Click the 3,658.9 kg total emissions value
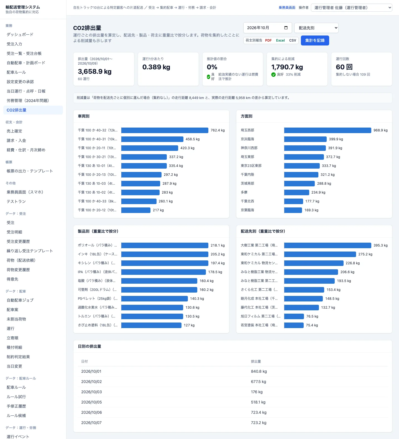 click(x=95, y=72)
